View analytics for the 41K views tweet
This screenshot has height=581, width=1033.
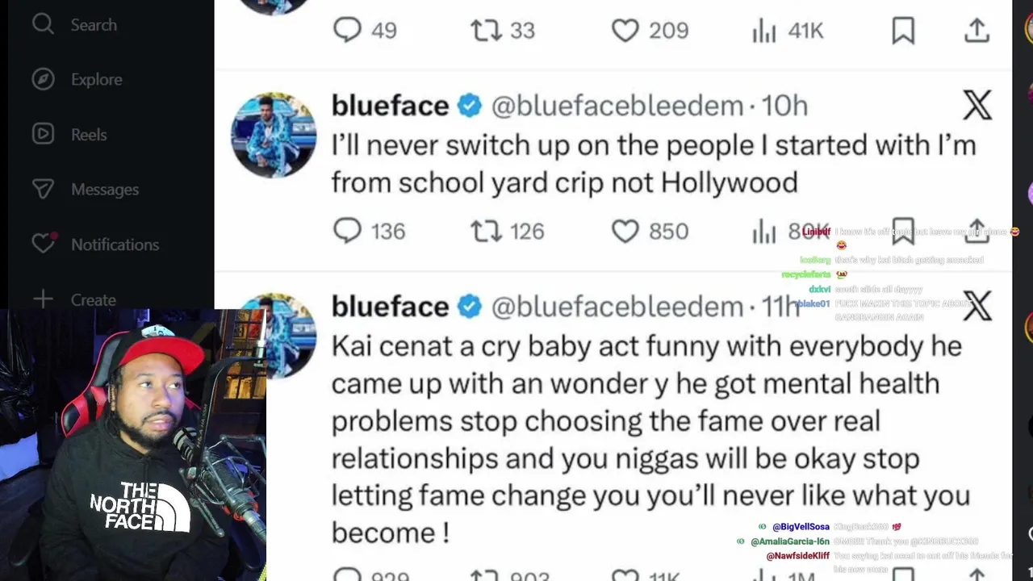763,31
